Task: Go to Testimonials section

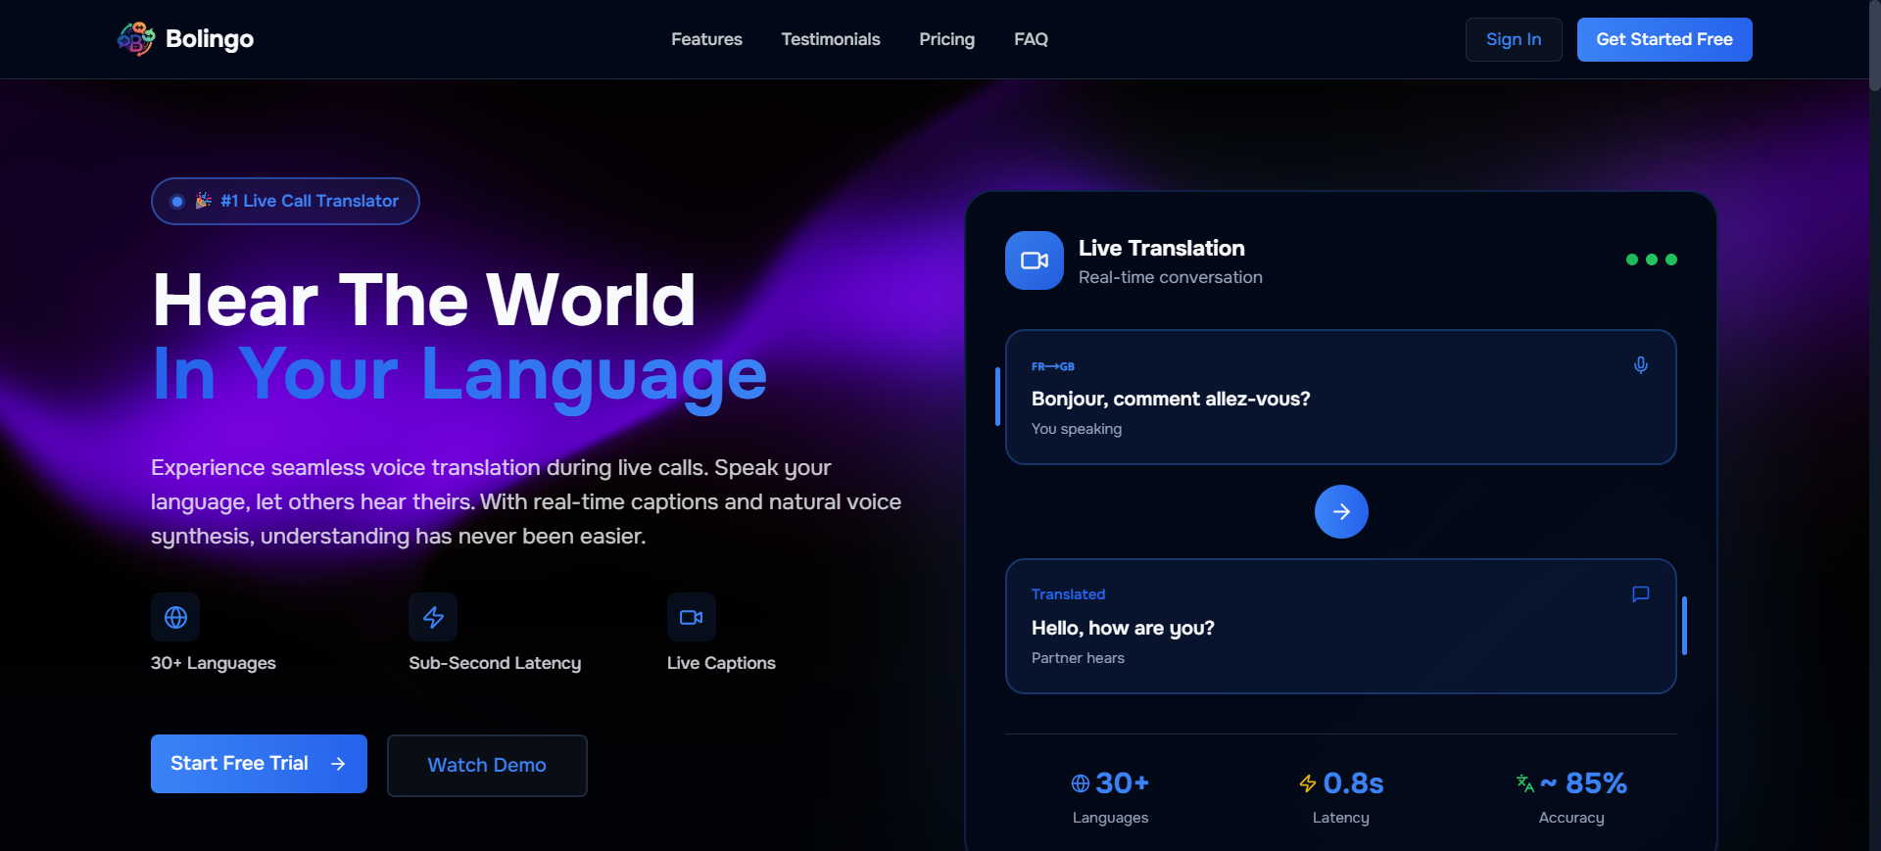Action: pyautogui.click(x=830, y=39)
